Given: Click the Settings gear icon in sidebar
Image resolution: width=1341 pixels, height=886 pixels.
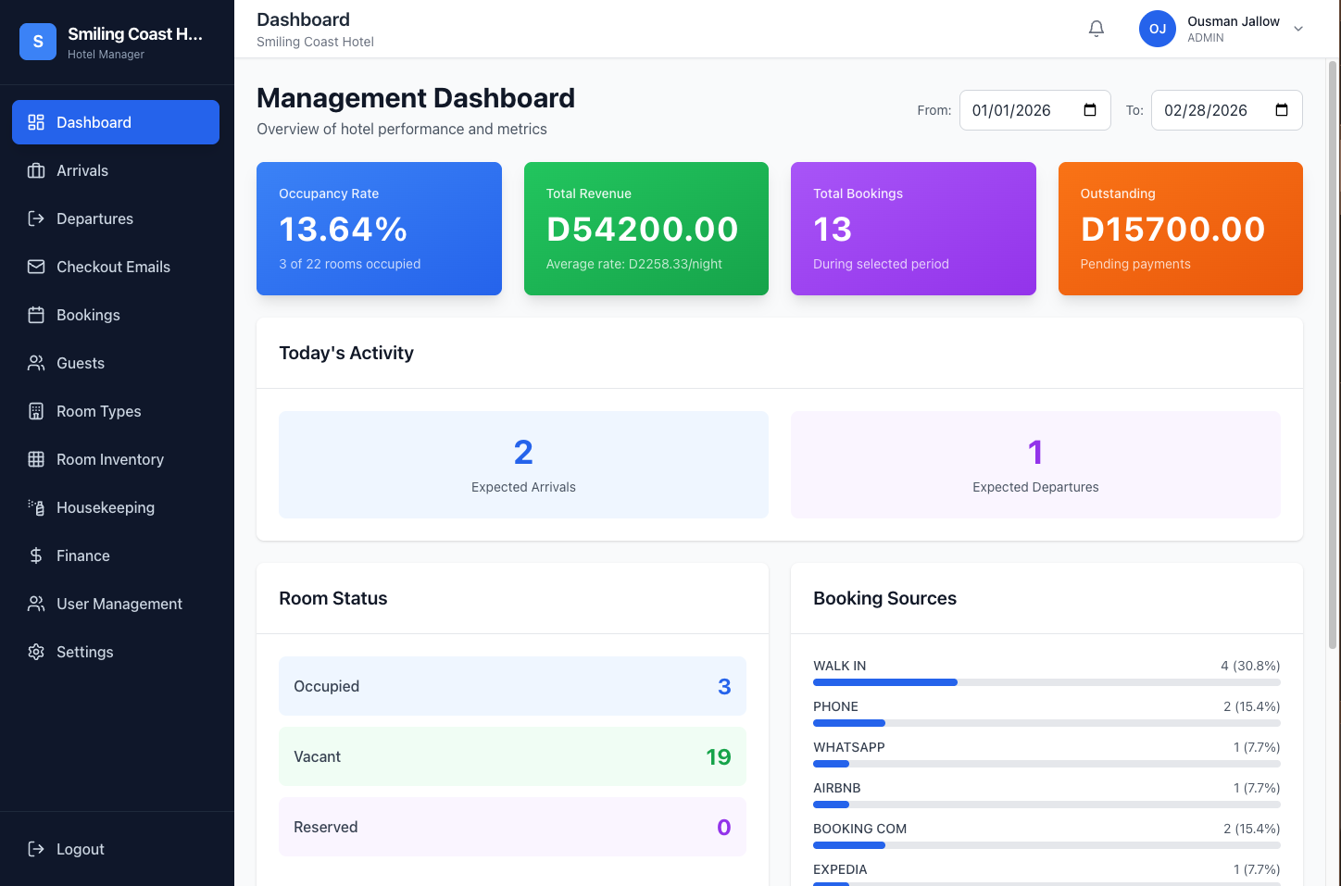Looking at the screenshot, I should (36, 652).
